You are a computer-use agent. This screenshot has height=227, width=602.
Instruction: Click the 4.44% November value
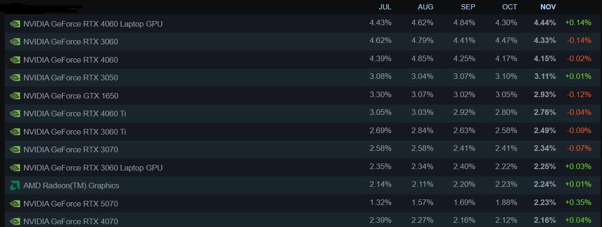[x=544, y=22]
